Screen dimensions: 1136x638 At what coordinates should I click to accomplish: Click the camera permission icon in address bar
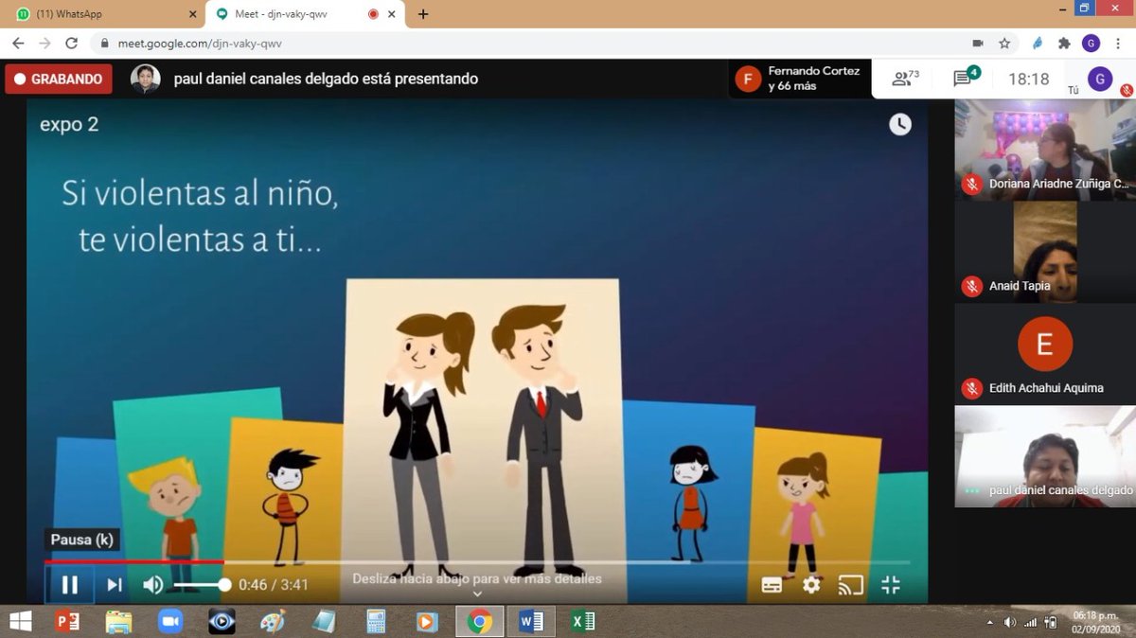tap(978, 44)
